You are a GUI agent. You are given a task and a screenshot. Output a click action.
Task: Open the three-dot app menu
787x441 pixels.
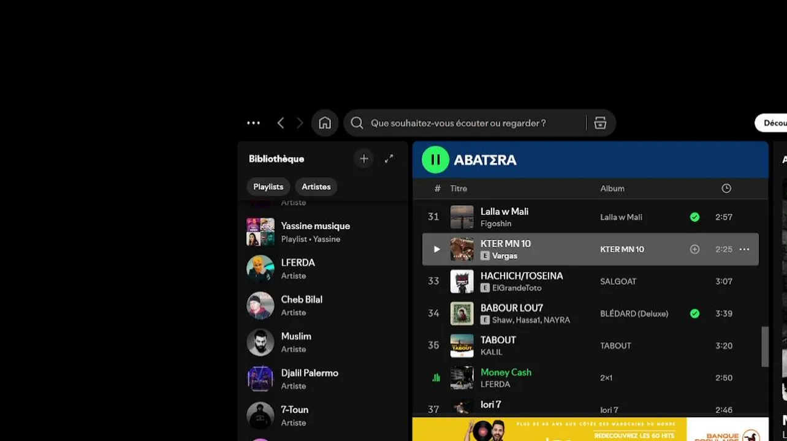[254, 123]
